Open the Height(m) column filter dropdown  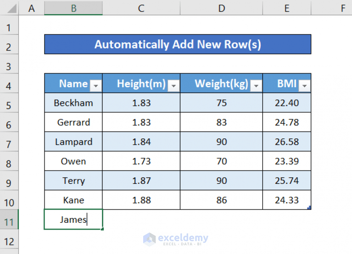click(173, 86)
